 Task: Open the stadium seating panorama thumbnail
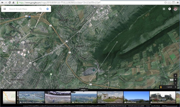(x=58, y=97)
